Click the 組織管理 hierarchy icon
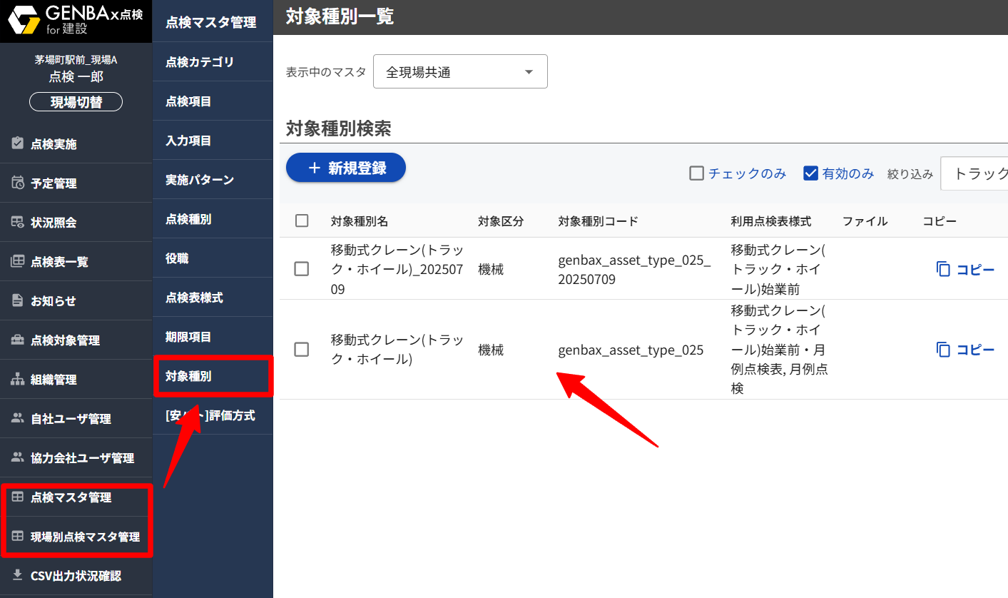The height and width of the screenshot is (598, 1008). [18, 379]
